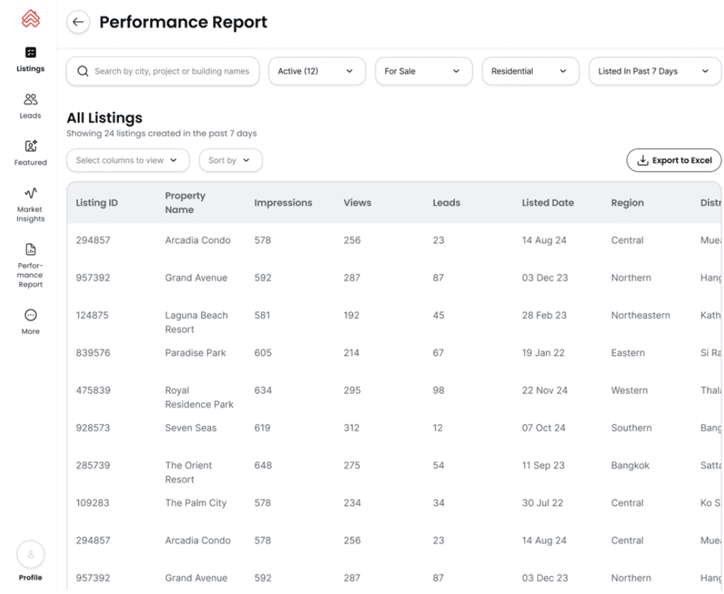Image resolution: width=724 pixels, height=594 pixels.
Task: Click the back arrow button
Action: tap(78, 22)
